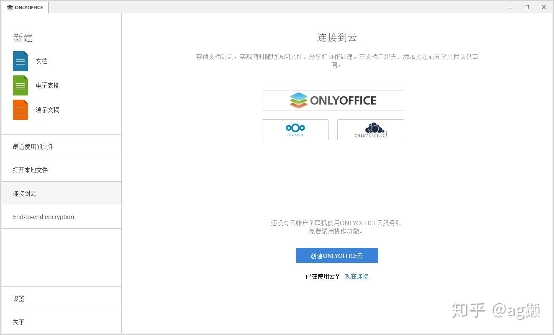Minimize the ONLYOFFICE window
Image resolution: width=554 pixels, height=335 pixels.
[510, 8]
